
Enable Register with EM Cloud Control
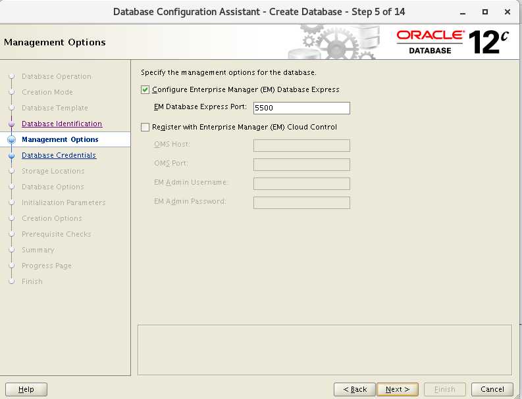(x=145, y=127)
